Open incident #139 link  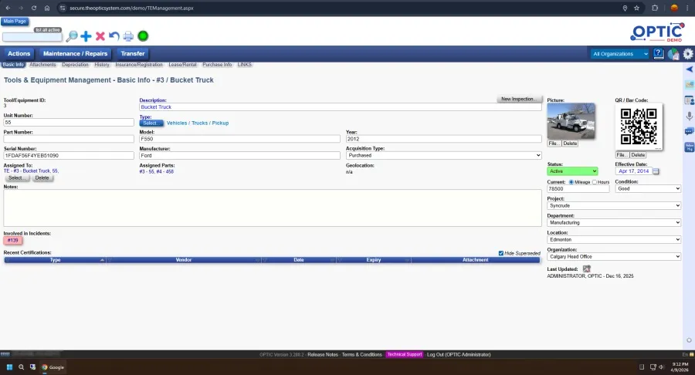[13, 241]
